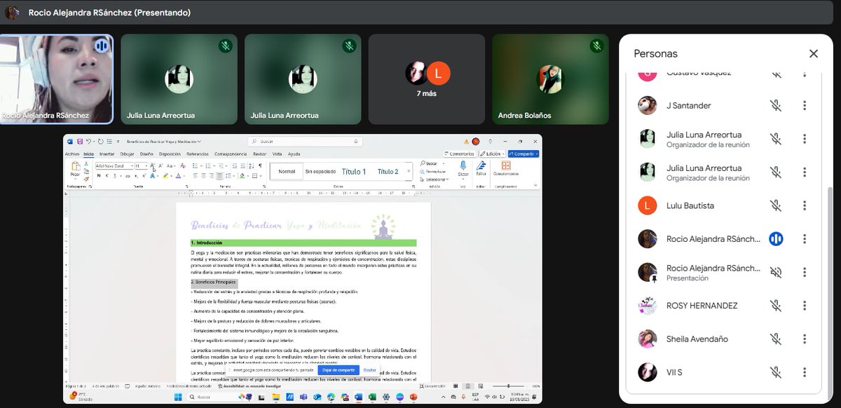The width and height of the screenshot is (841, 408).
Task: Open the Editor proofing tool
Action: [x=481, y=168]
